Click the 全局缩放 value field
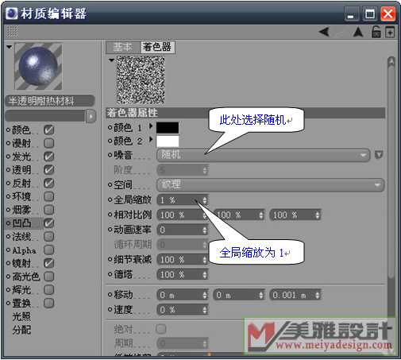Image resolution: width=401 pixels, height=360 pixels. (x=183, y=200)
